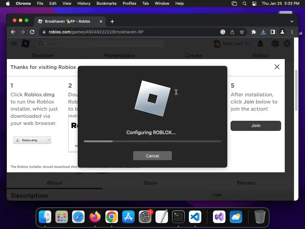Open Chrome profile icon
Image resolution: width=305 pixels, height=229 pixels.
(x=282, y=32)
